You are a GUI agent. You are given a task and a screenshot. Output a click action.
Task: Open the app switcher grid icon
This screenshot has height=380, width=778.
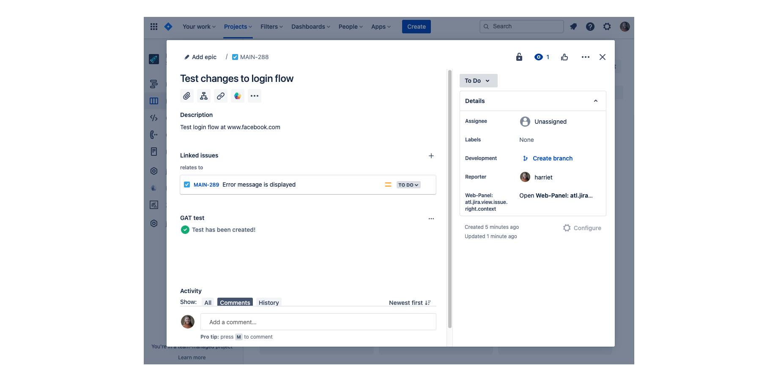[154, 27]
